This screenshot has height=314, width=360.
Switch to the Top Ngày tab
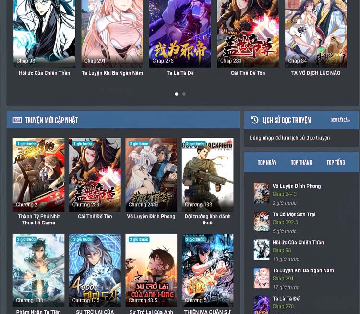point(267,162)
